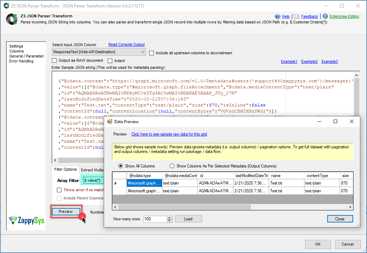Check Include all upstream columns to downstream
Image resolution: width=367 pixels, height=253 pixels.
152,53
